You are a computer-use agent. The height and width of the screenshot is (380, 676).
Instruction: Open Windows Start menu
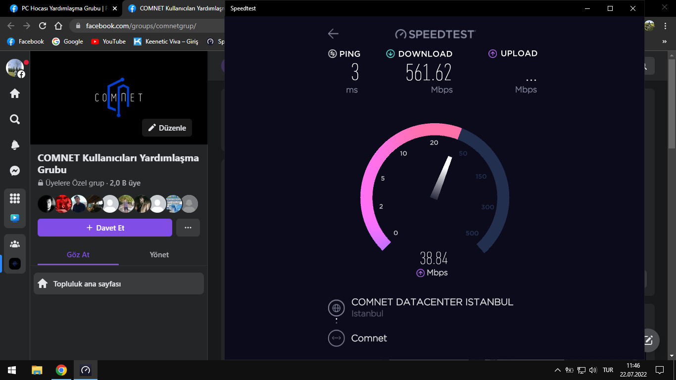click(12, 370)
